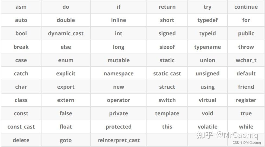The image size is (265, 147).
Task: Select the "const_cast" cell
Action: coord(21,127)
